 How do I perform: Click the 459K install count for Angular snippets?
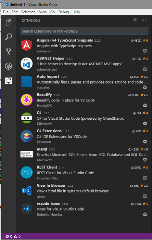(136, 41)
